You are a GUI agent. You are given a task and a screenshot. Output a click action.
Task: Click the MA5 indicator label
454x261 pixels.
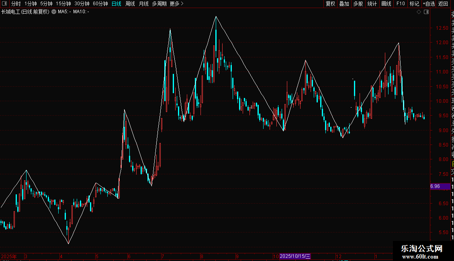click(64, 12)
